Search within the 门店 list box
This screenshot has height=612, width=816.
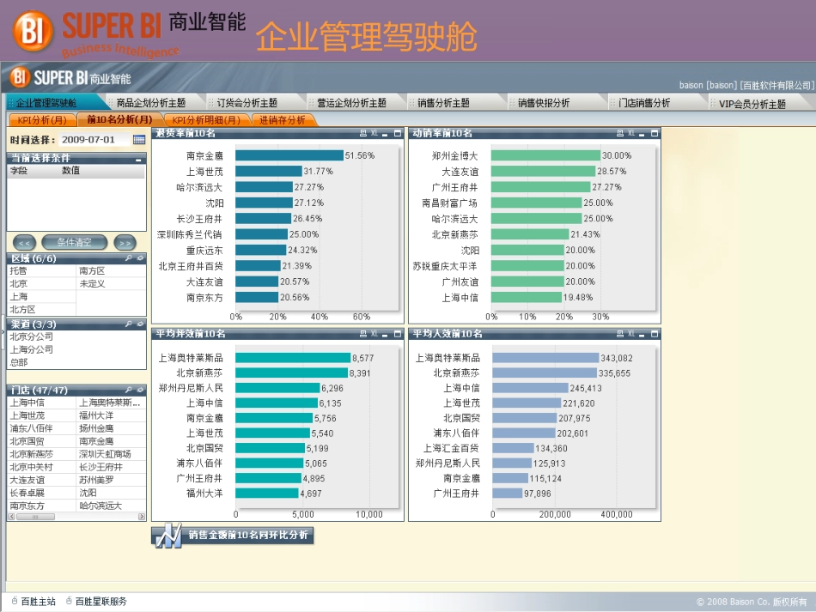click(129, 390)
